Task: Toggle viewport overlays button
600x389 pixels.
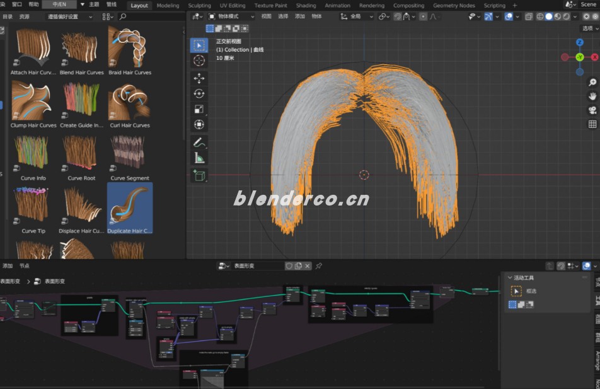Action: click(509, 16)
